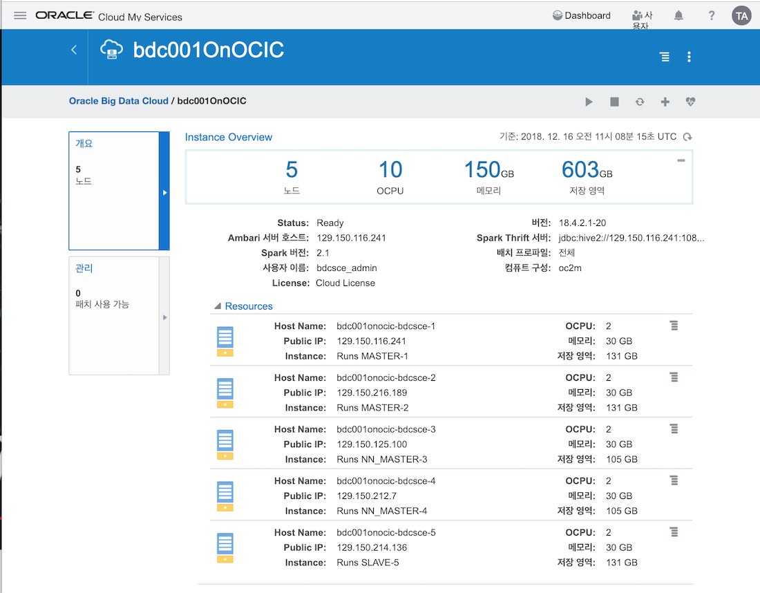Image resolution: width=760 pixels, height=593 pixels.
Task: Stop the instance with the square icon
Action: click(x=614, y=102)
